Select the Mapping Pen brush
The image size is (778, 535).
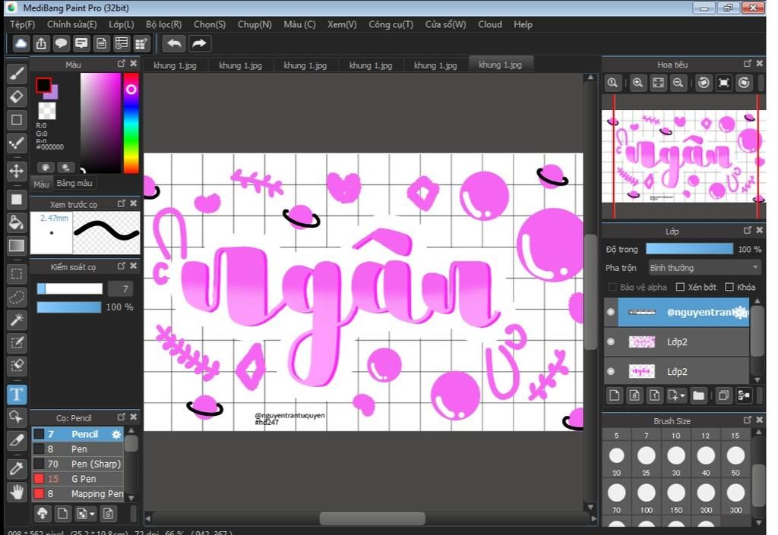click(77, 494)
